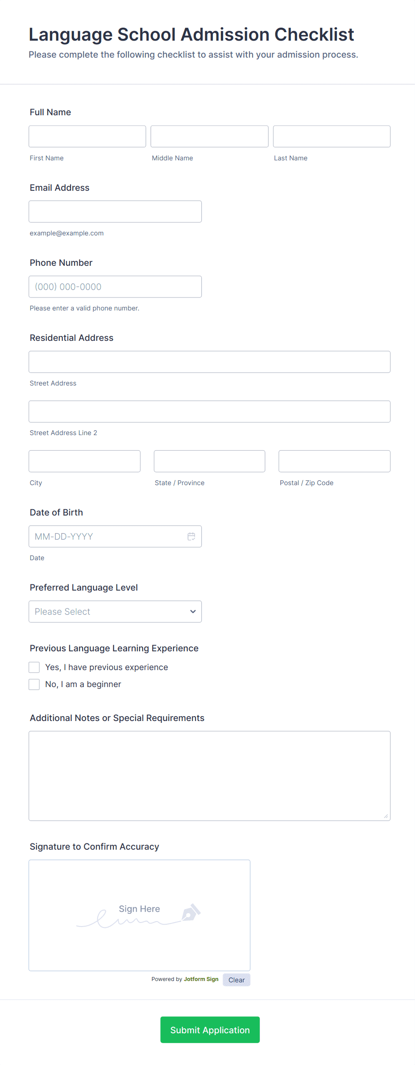Focus the Email Address field
The width and height of the screenshot is (415, 1065).
pyautogui.click(x=115, y=212)
